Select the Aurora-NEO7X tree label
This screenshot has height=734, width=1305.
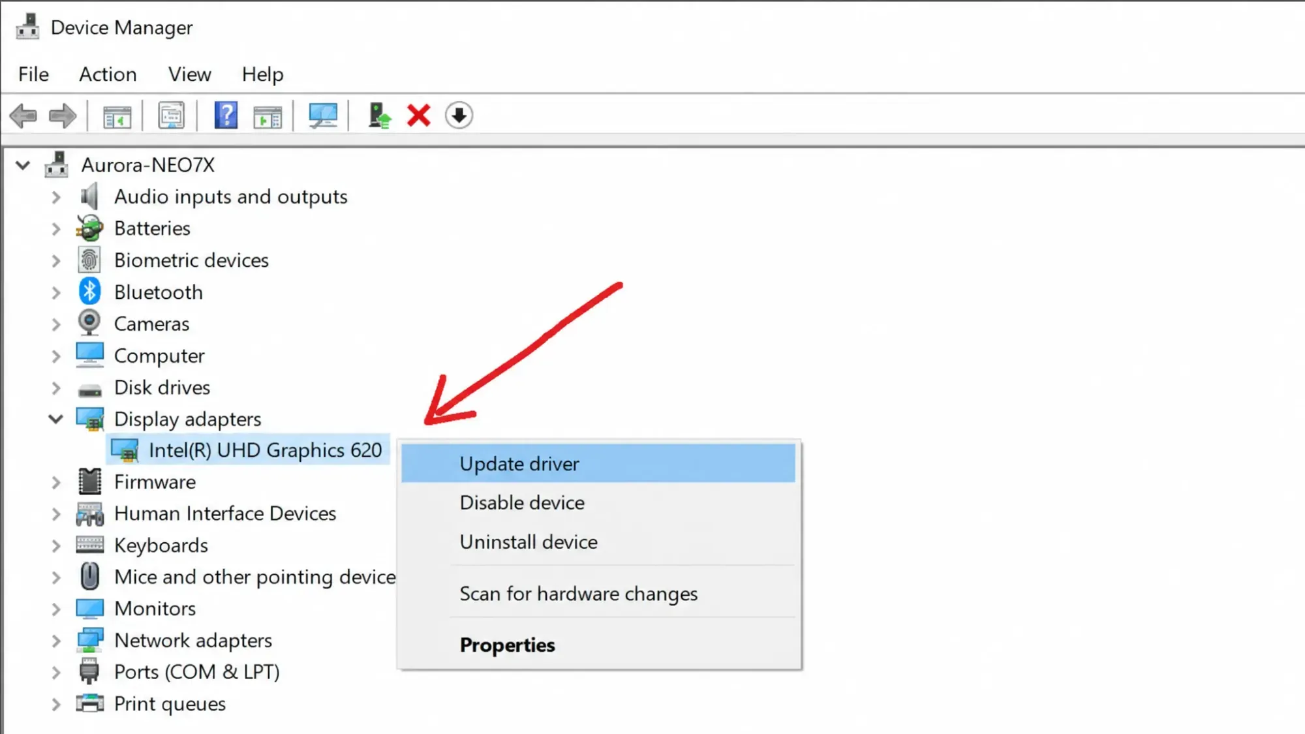click(147, 164)
